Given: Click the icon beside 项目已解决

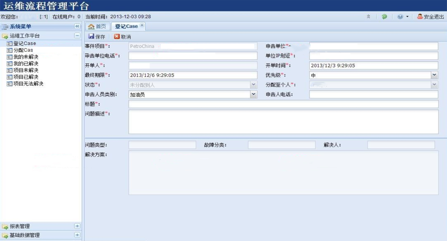Looking at the screenshot, I should pos(10,77).
